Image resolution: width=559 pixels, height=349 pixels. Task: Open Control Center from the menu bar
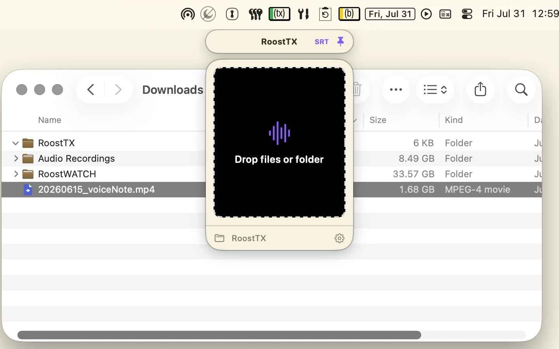[x=467, y=14]
